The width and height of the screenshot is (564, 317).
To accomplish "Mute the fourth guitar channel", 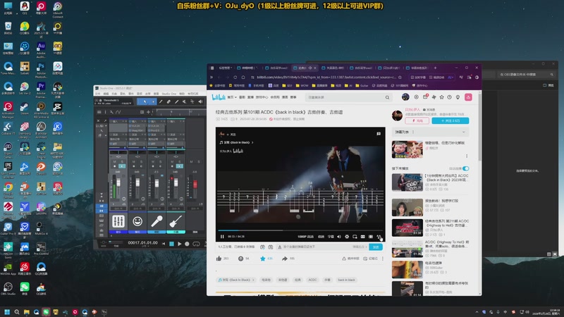I will pos(172,162).
